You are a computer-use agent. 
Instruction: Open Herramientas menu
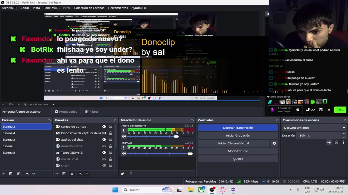[x=118, y=8]
